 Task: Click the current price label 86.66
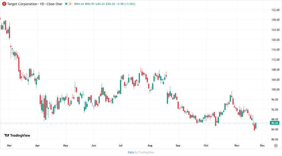274,123
